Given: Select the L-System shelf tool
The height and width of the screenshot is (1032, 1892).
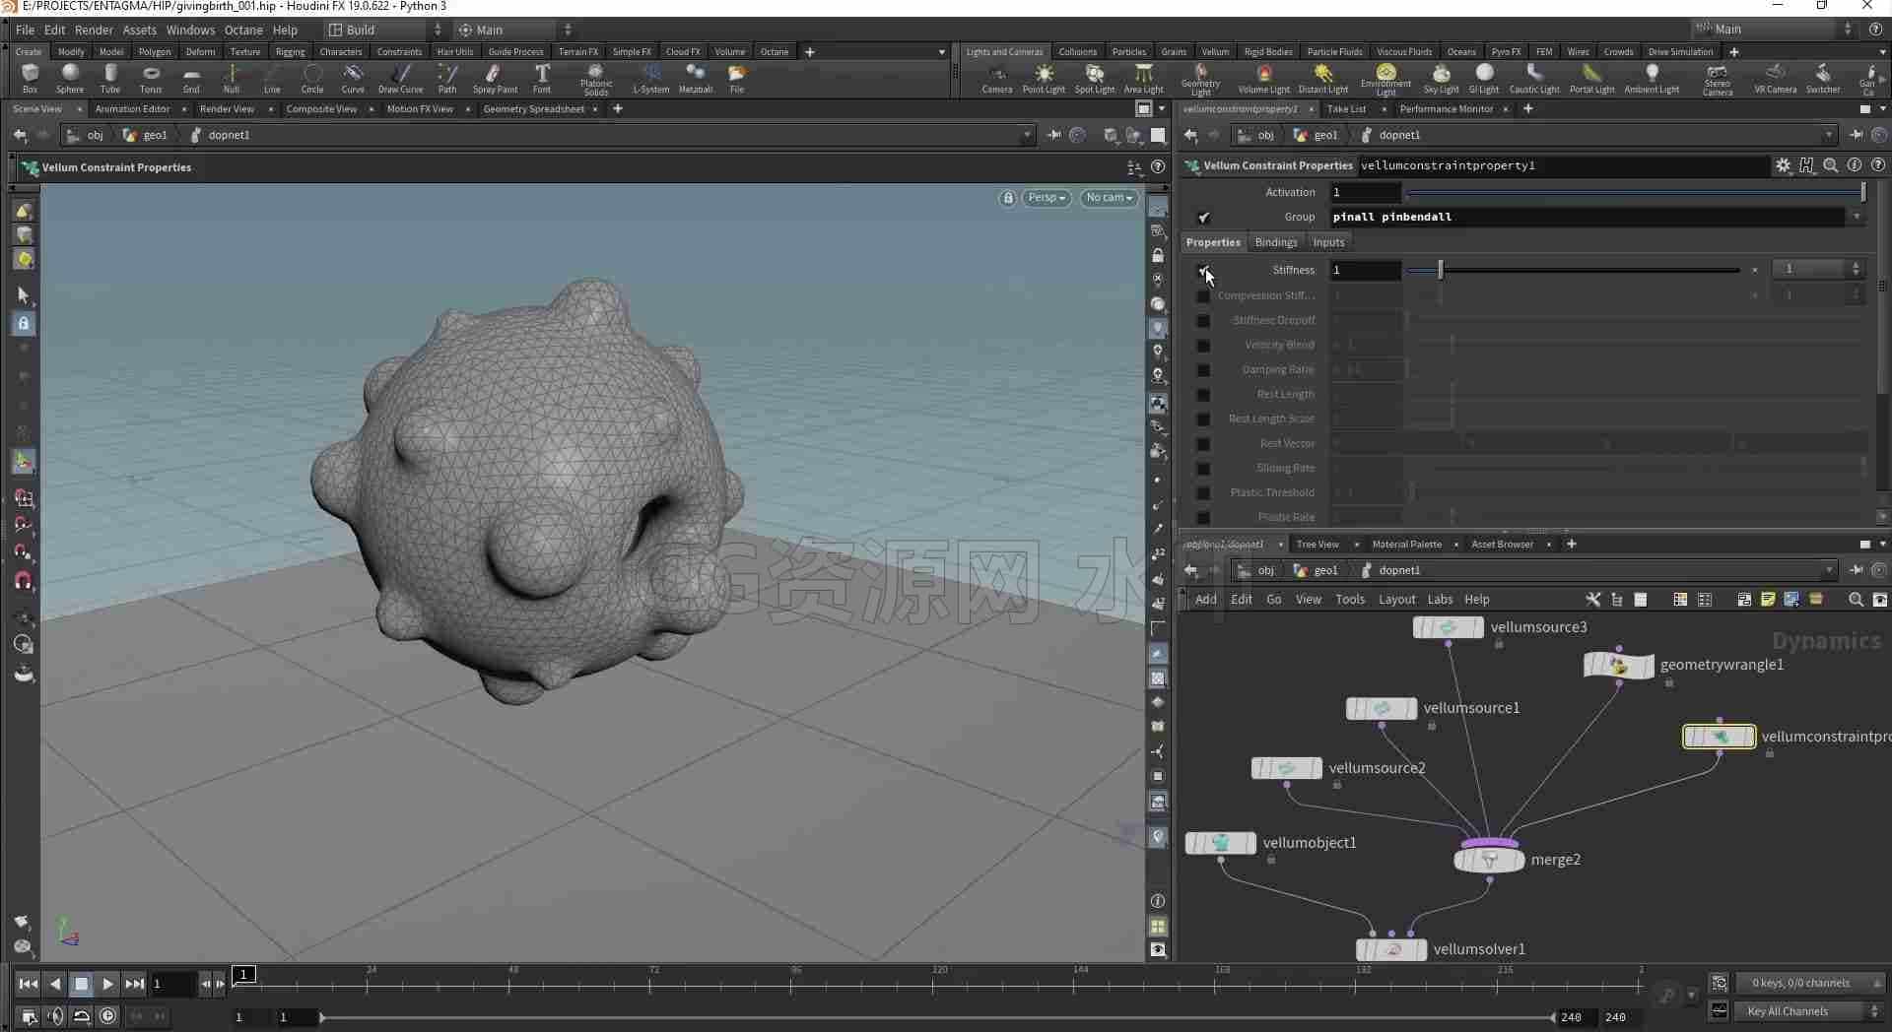Looking at the screenshot, I should (x=650, y=78).
